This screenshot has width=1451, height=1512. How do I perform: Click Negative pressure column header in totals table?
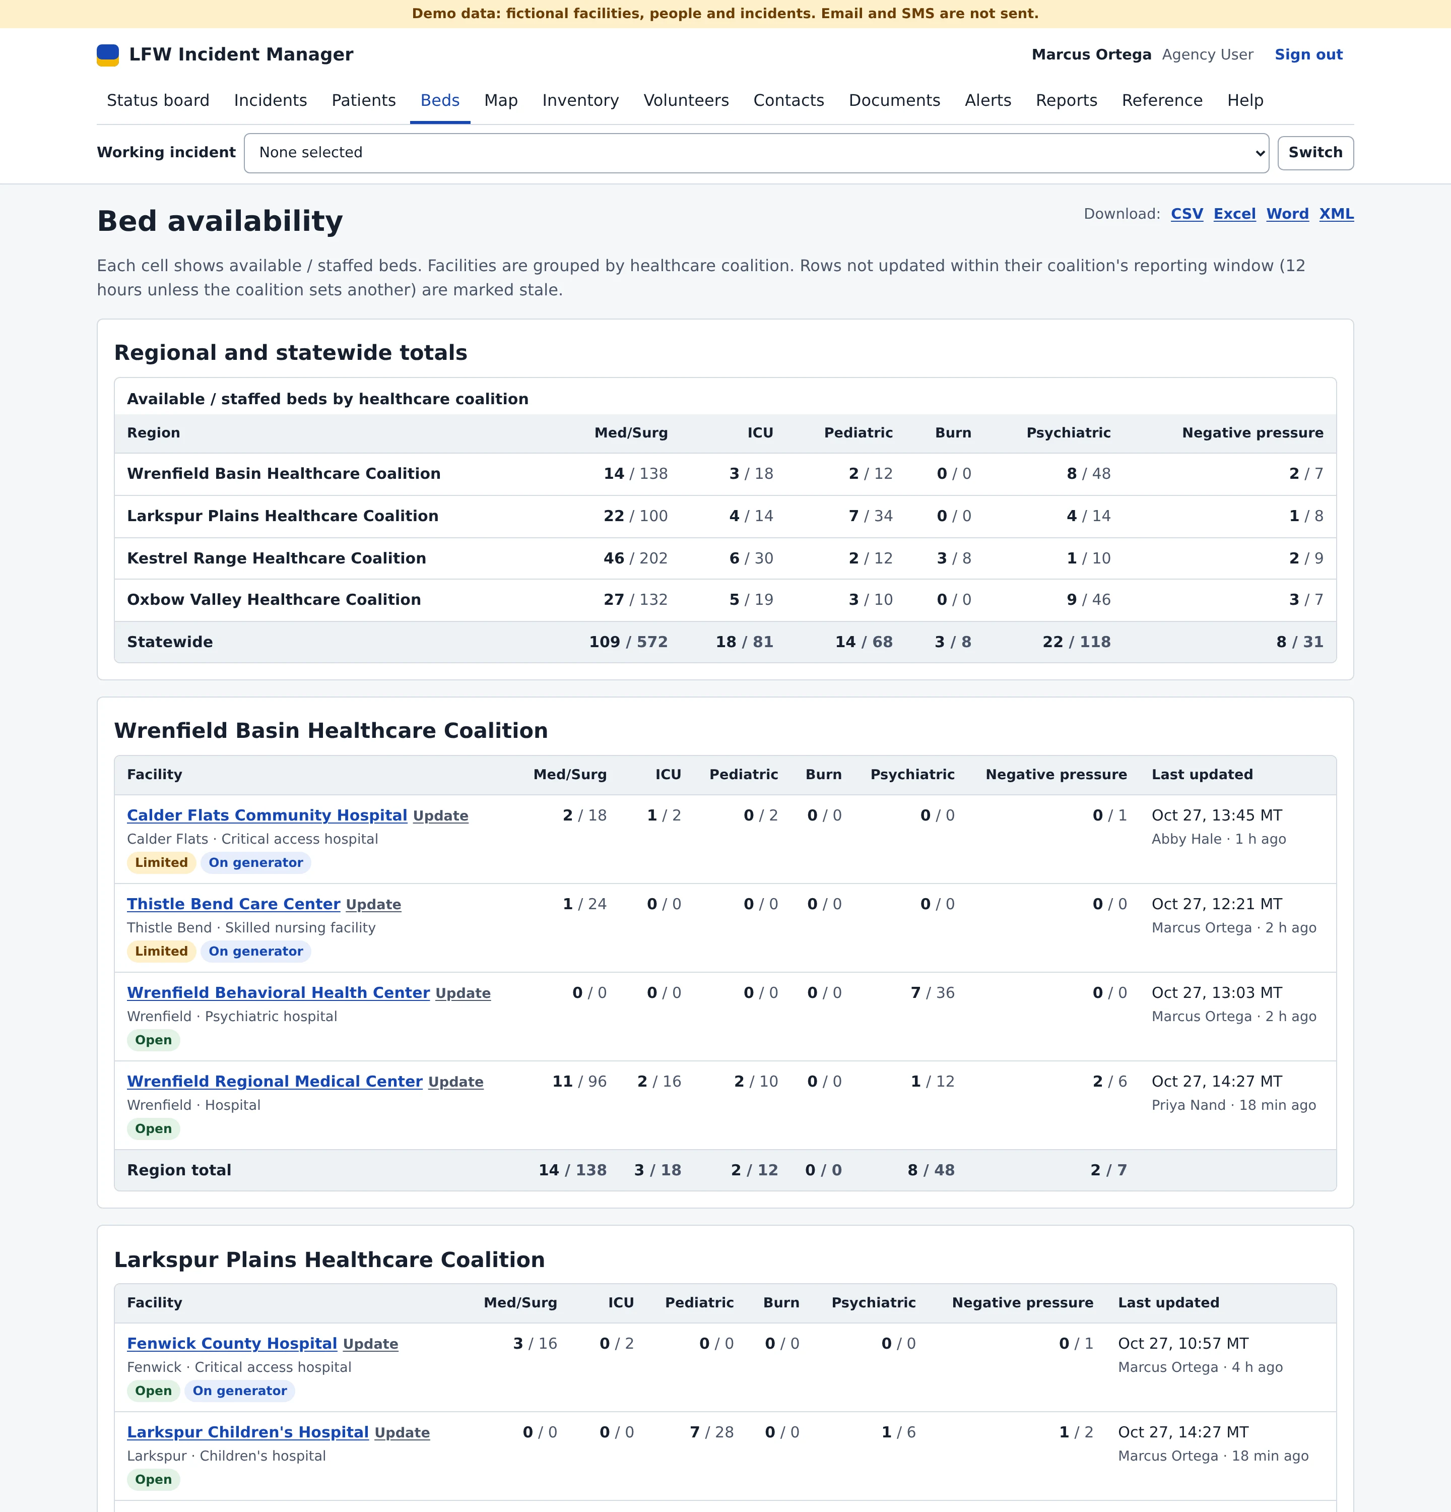pyautogui.click(x=1252, y=433)
